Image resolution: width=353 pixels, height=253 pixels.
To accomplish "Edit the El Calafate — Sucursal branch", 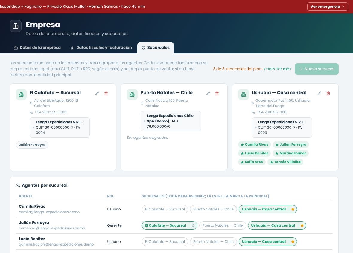I will pyautogui.click(x=97, y=93).
